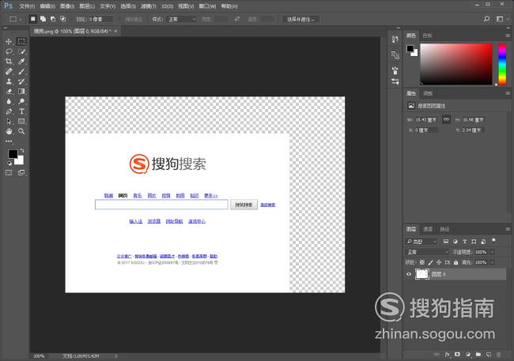Open the 文字 menu
The width and height of the screenshot is (514, 361).
108,6
